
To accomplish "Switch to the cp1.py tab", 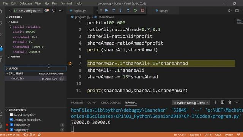I will [x=164, y=11].
